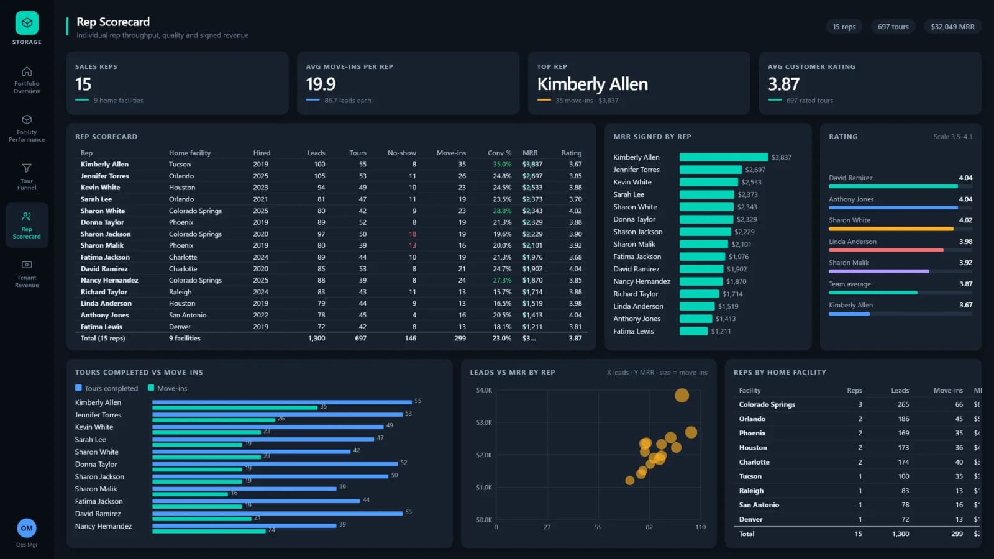Screen dimensions: 994x559
Task: Click the $2,697 value in MRR Signed chart
Action: pos(755,170)
